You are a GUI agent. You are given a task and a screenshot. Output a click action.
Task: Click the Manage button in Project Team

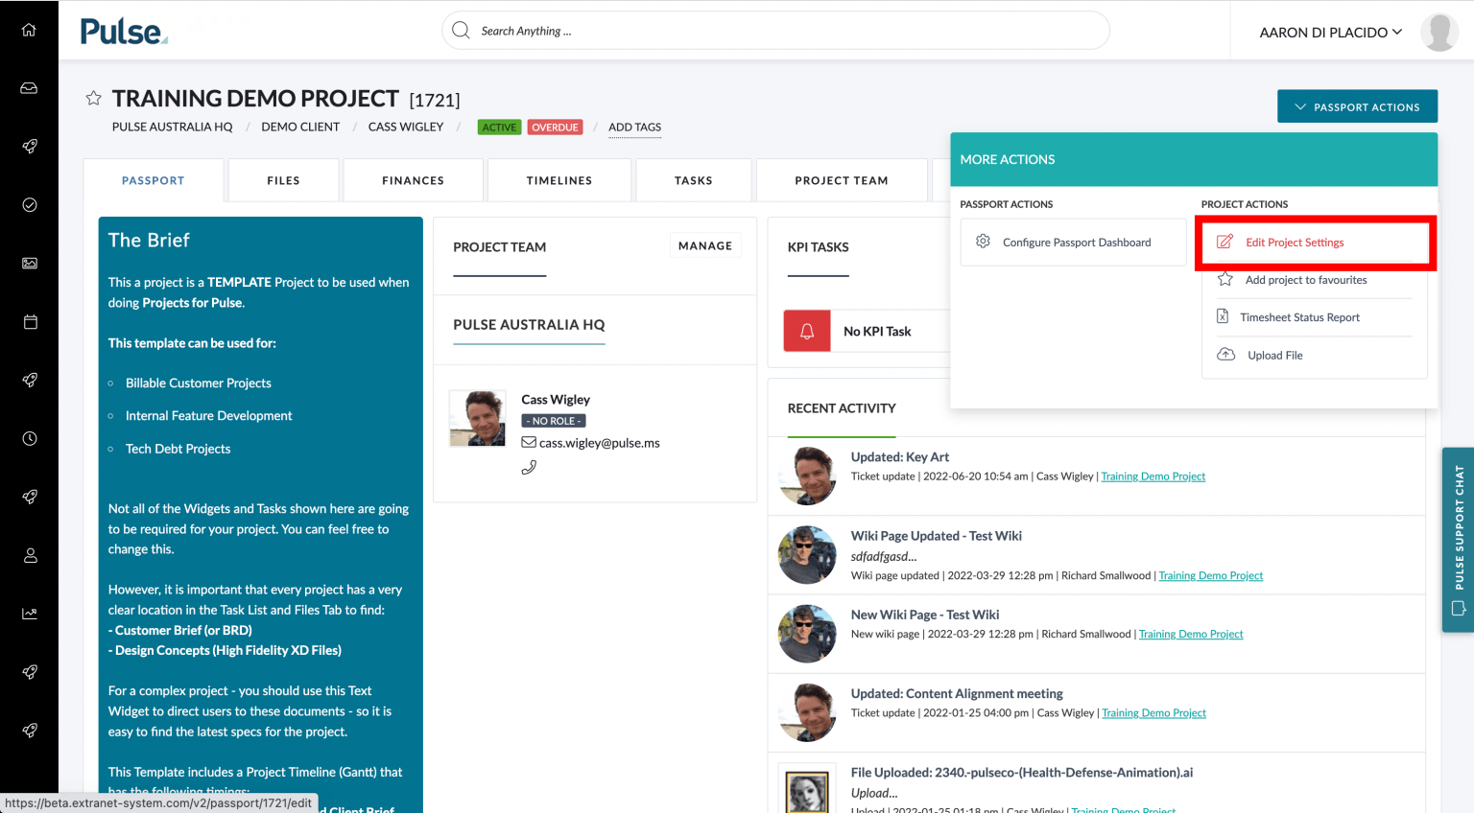coord(705,244)
